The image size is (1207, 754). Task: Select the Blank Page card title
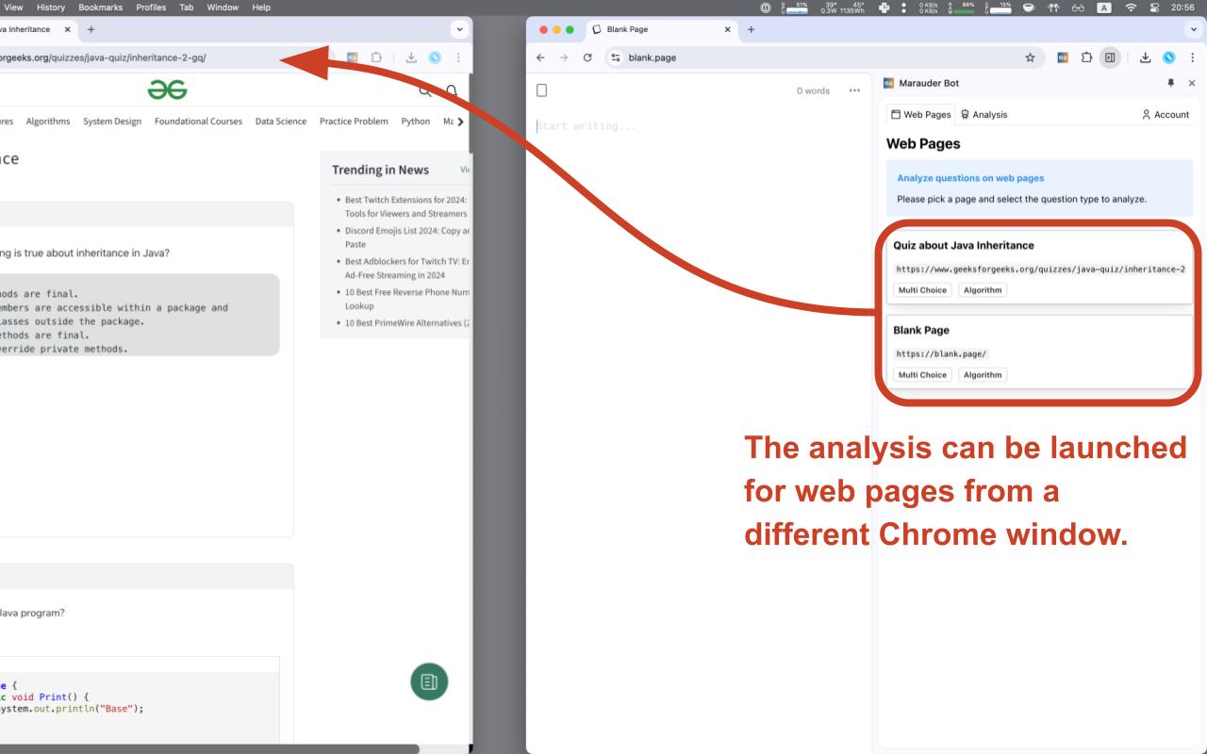click(x=921, y=330)
